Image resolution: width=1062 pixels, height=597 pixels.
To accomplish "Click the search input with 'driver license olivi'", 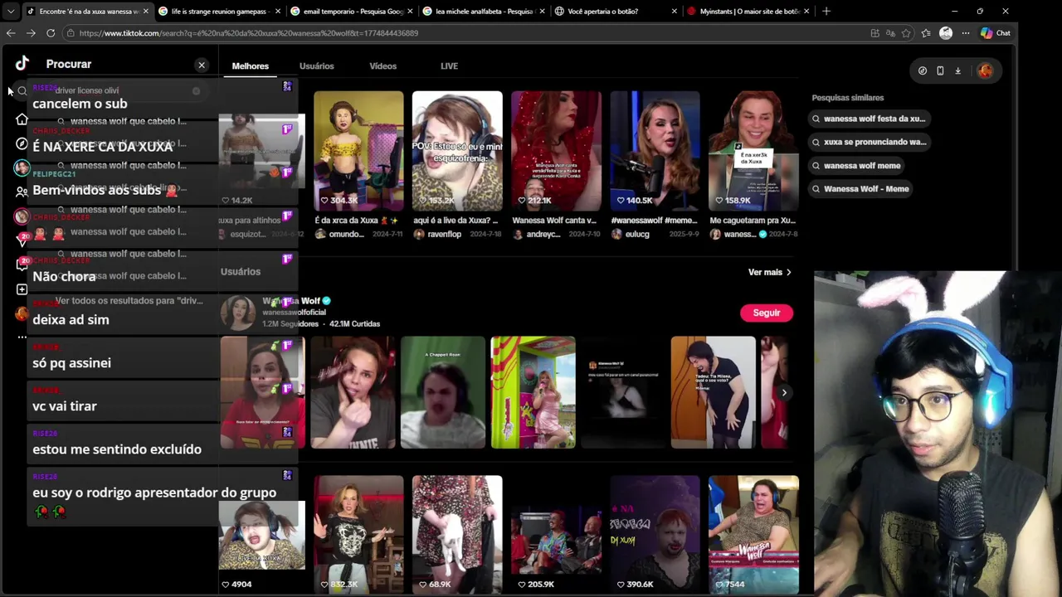I will pyautogui.click(x=116, y=90).
